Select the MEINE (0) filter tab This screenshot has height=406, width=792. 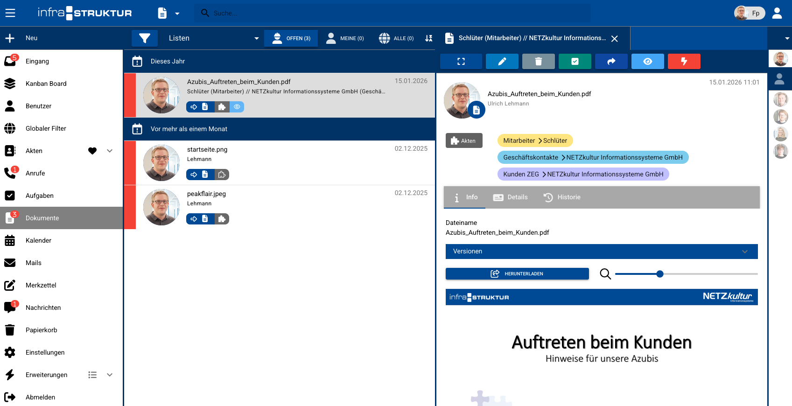tap(345, 38)
